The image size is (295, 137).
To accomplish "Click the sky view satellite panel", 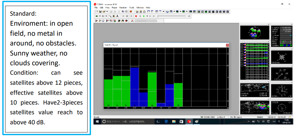I will click(255, 32).
